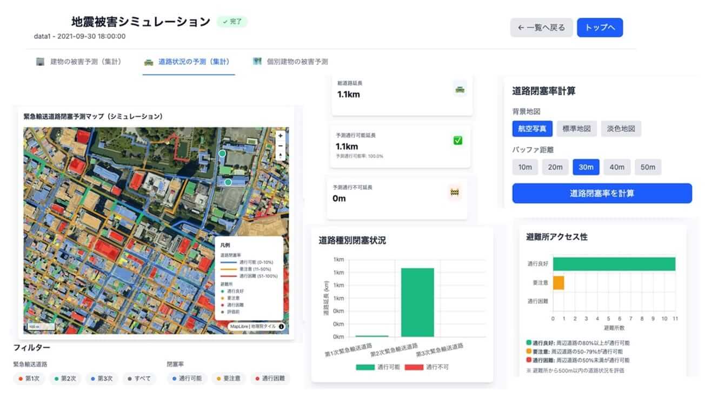Go back using the 一覧へ戻る button
Screen dimensions: 718x404
click(541, 28)
